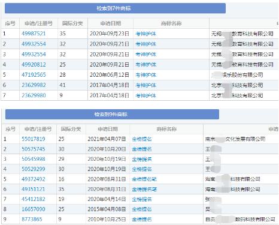Select the 教育科技有限公司 applicant in the 49987521 row
The width and height of the screenshot is (279, 225).
[x=242, y=34]
